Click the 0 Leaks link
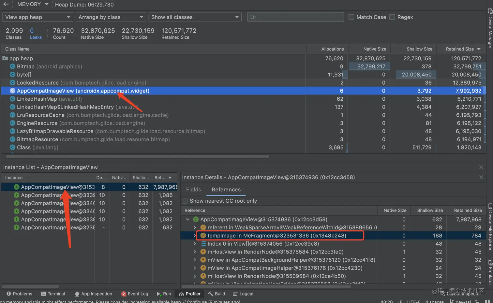 click(x=36, y=34)
